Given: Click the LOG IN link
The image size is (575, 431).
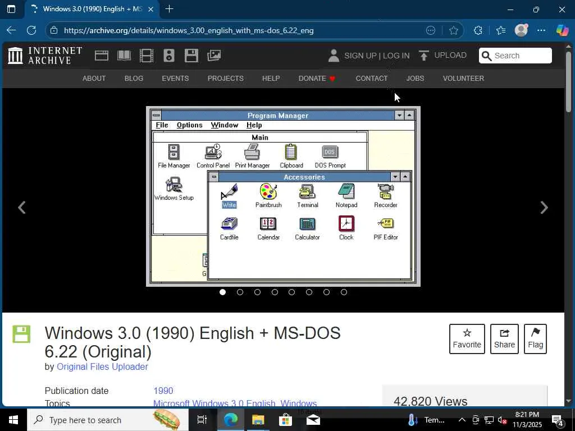Looking at the screenshot, I should pyautogui.click(x=396, y=56).
